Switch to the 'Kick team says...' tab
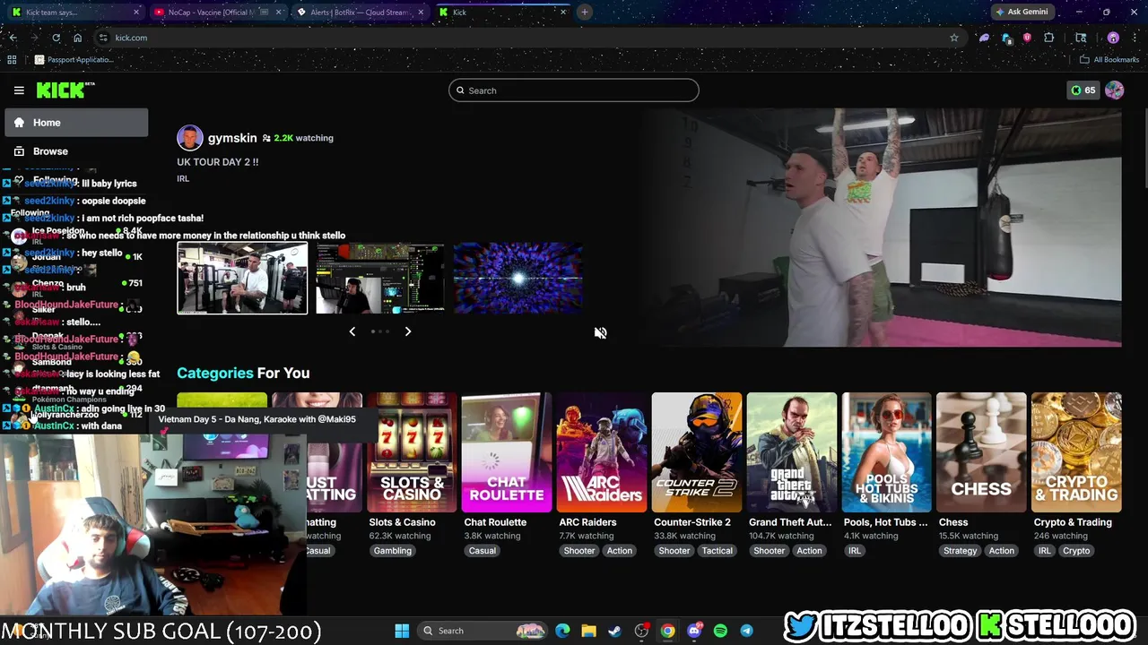This screenshot has width=1148, height=645. point(74,13)
